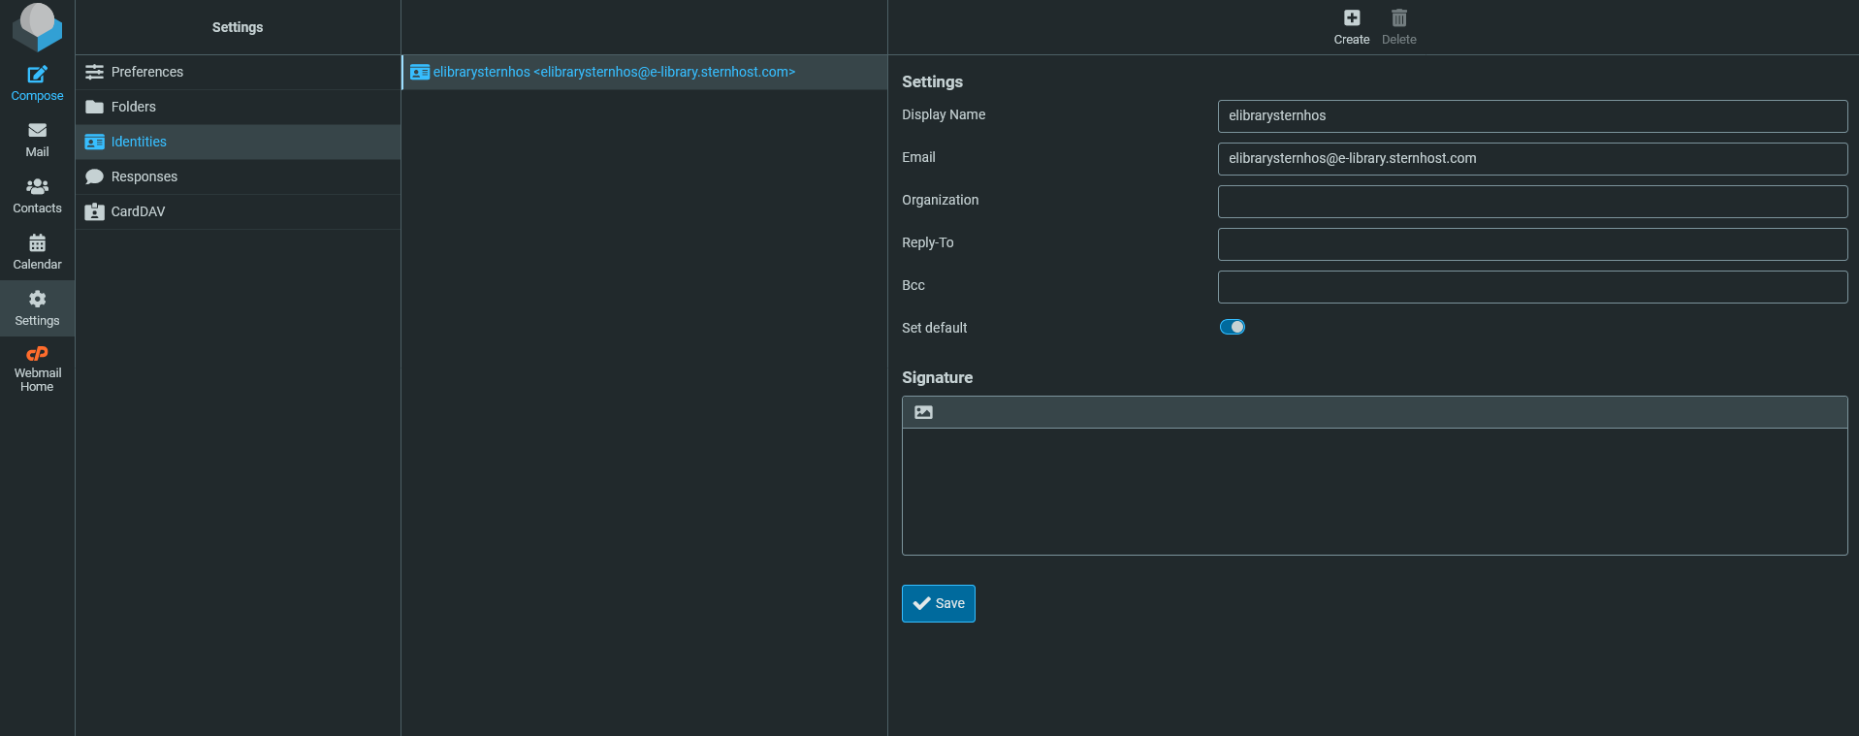Select the elibrarysternhos identity entry
The image size is (1859, 736).
coord(614,72)
